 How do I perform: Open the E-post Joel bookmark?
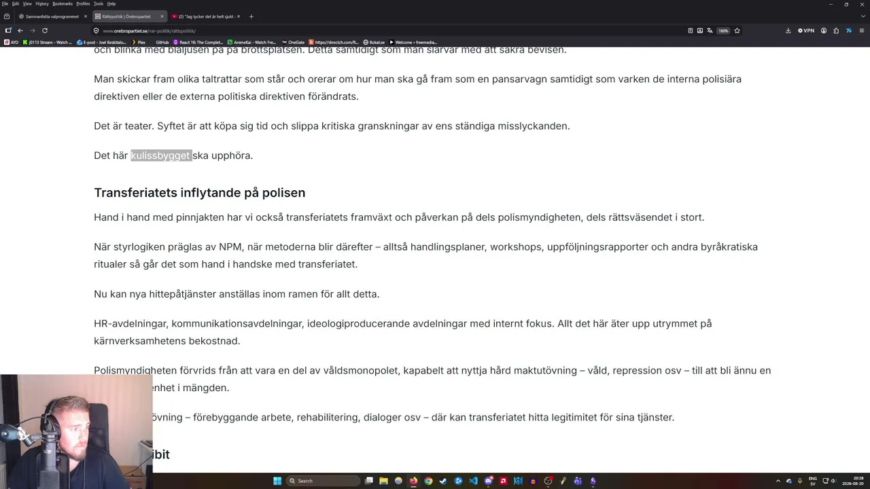(x=102, y=42)
